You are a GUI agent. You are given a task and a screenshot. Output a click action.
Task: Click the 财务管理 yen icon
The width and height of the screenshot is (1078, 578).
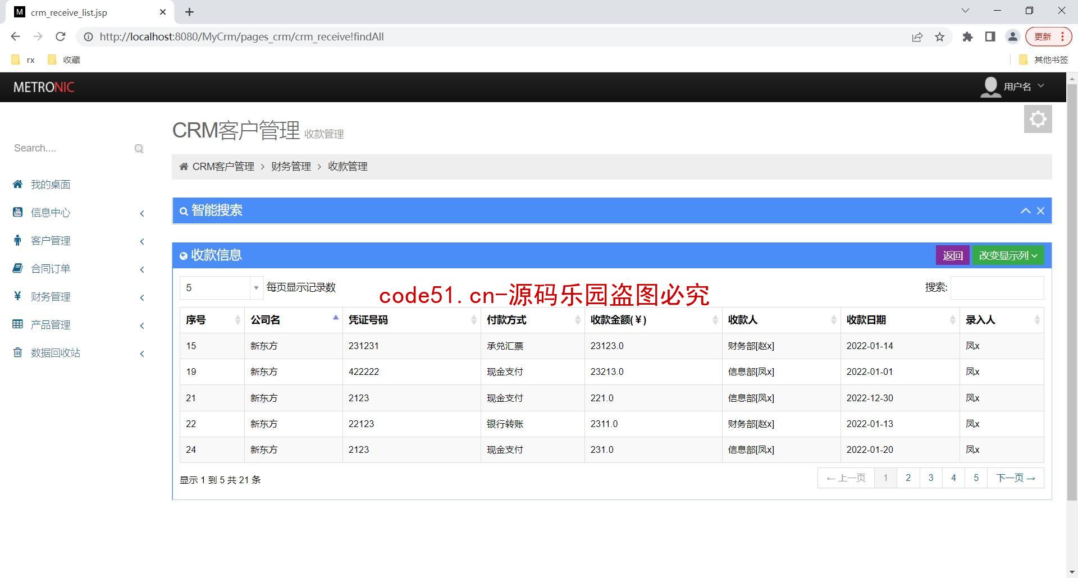(17, 296)
